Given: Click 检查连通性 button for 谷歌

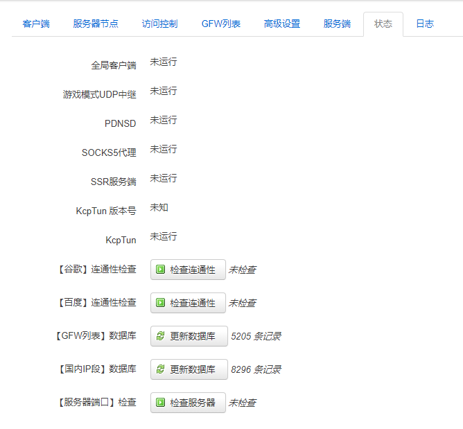Looking at the screenshot, I should (x=188, y=270).
